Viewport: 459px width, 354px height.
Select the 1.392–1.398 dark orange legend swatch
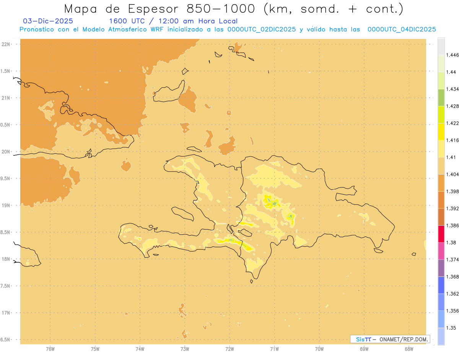coord(441,200)
